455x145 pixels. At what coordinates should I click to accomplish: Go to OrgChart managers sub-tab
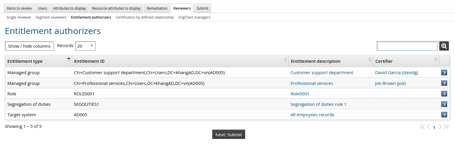tap(194, 17)
